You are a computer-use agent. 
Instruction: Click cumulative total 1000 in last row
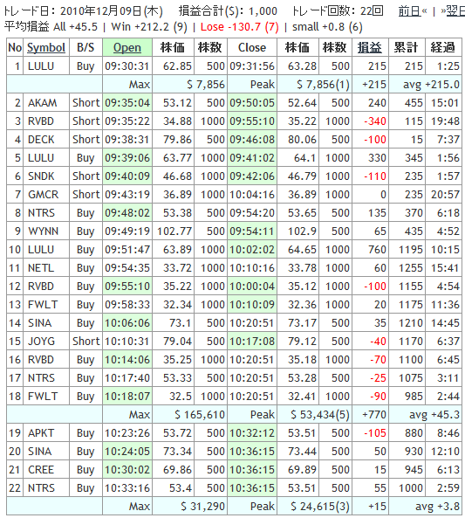(411, 488)
